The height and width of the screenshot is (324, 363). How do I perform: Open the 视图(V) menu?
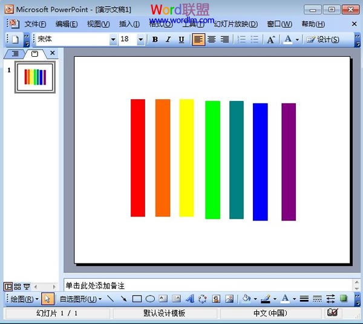[x=98, y=24]
